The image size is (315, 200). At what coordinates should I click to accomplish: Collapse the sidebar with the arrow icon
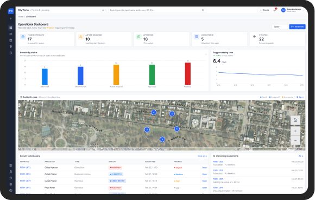point(11,18)
